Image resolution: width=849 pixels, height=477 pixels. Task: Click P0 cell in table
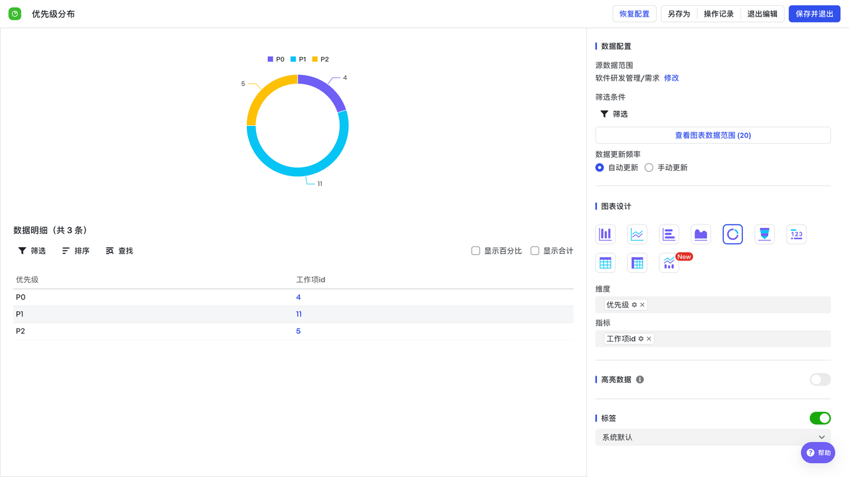21,297
